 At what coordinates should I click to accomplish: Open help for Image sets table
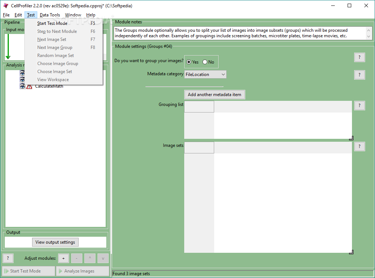[359, 146]
